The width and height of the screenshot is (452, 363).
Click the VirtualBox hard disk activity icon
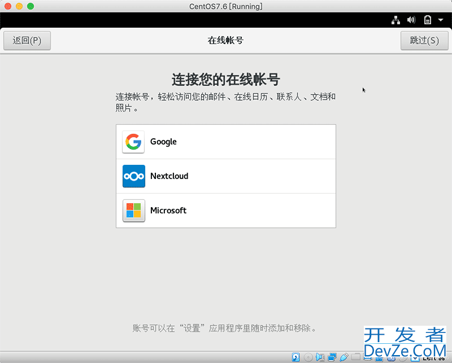[295, 357]
